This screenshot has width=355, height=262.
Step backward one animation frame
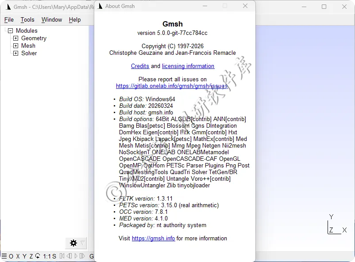pos(69,256)
